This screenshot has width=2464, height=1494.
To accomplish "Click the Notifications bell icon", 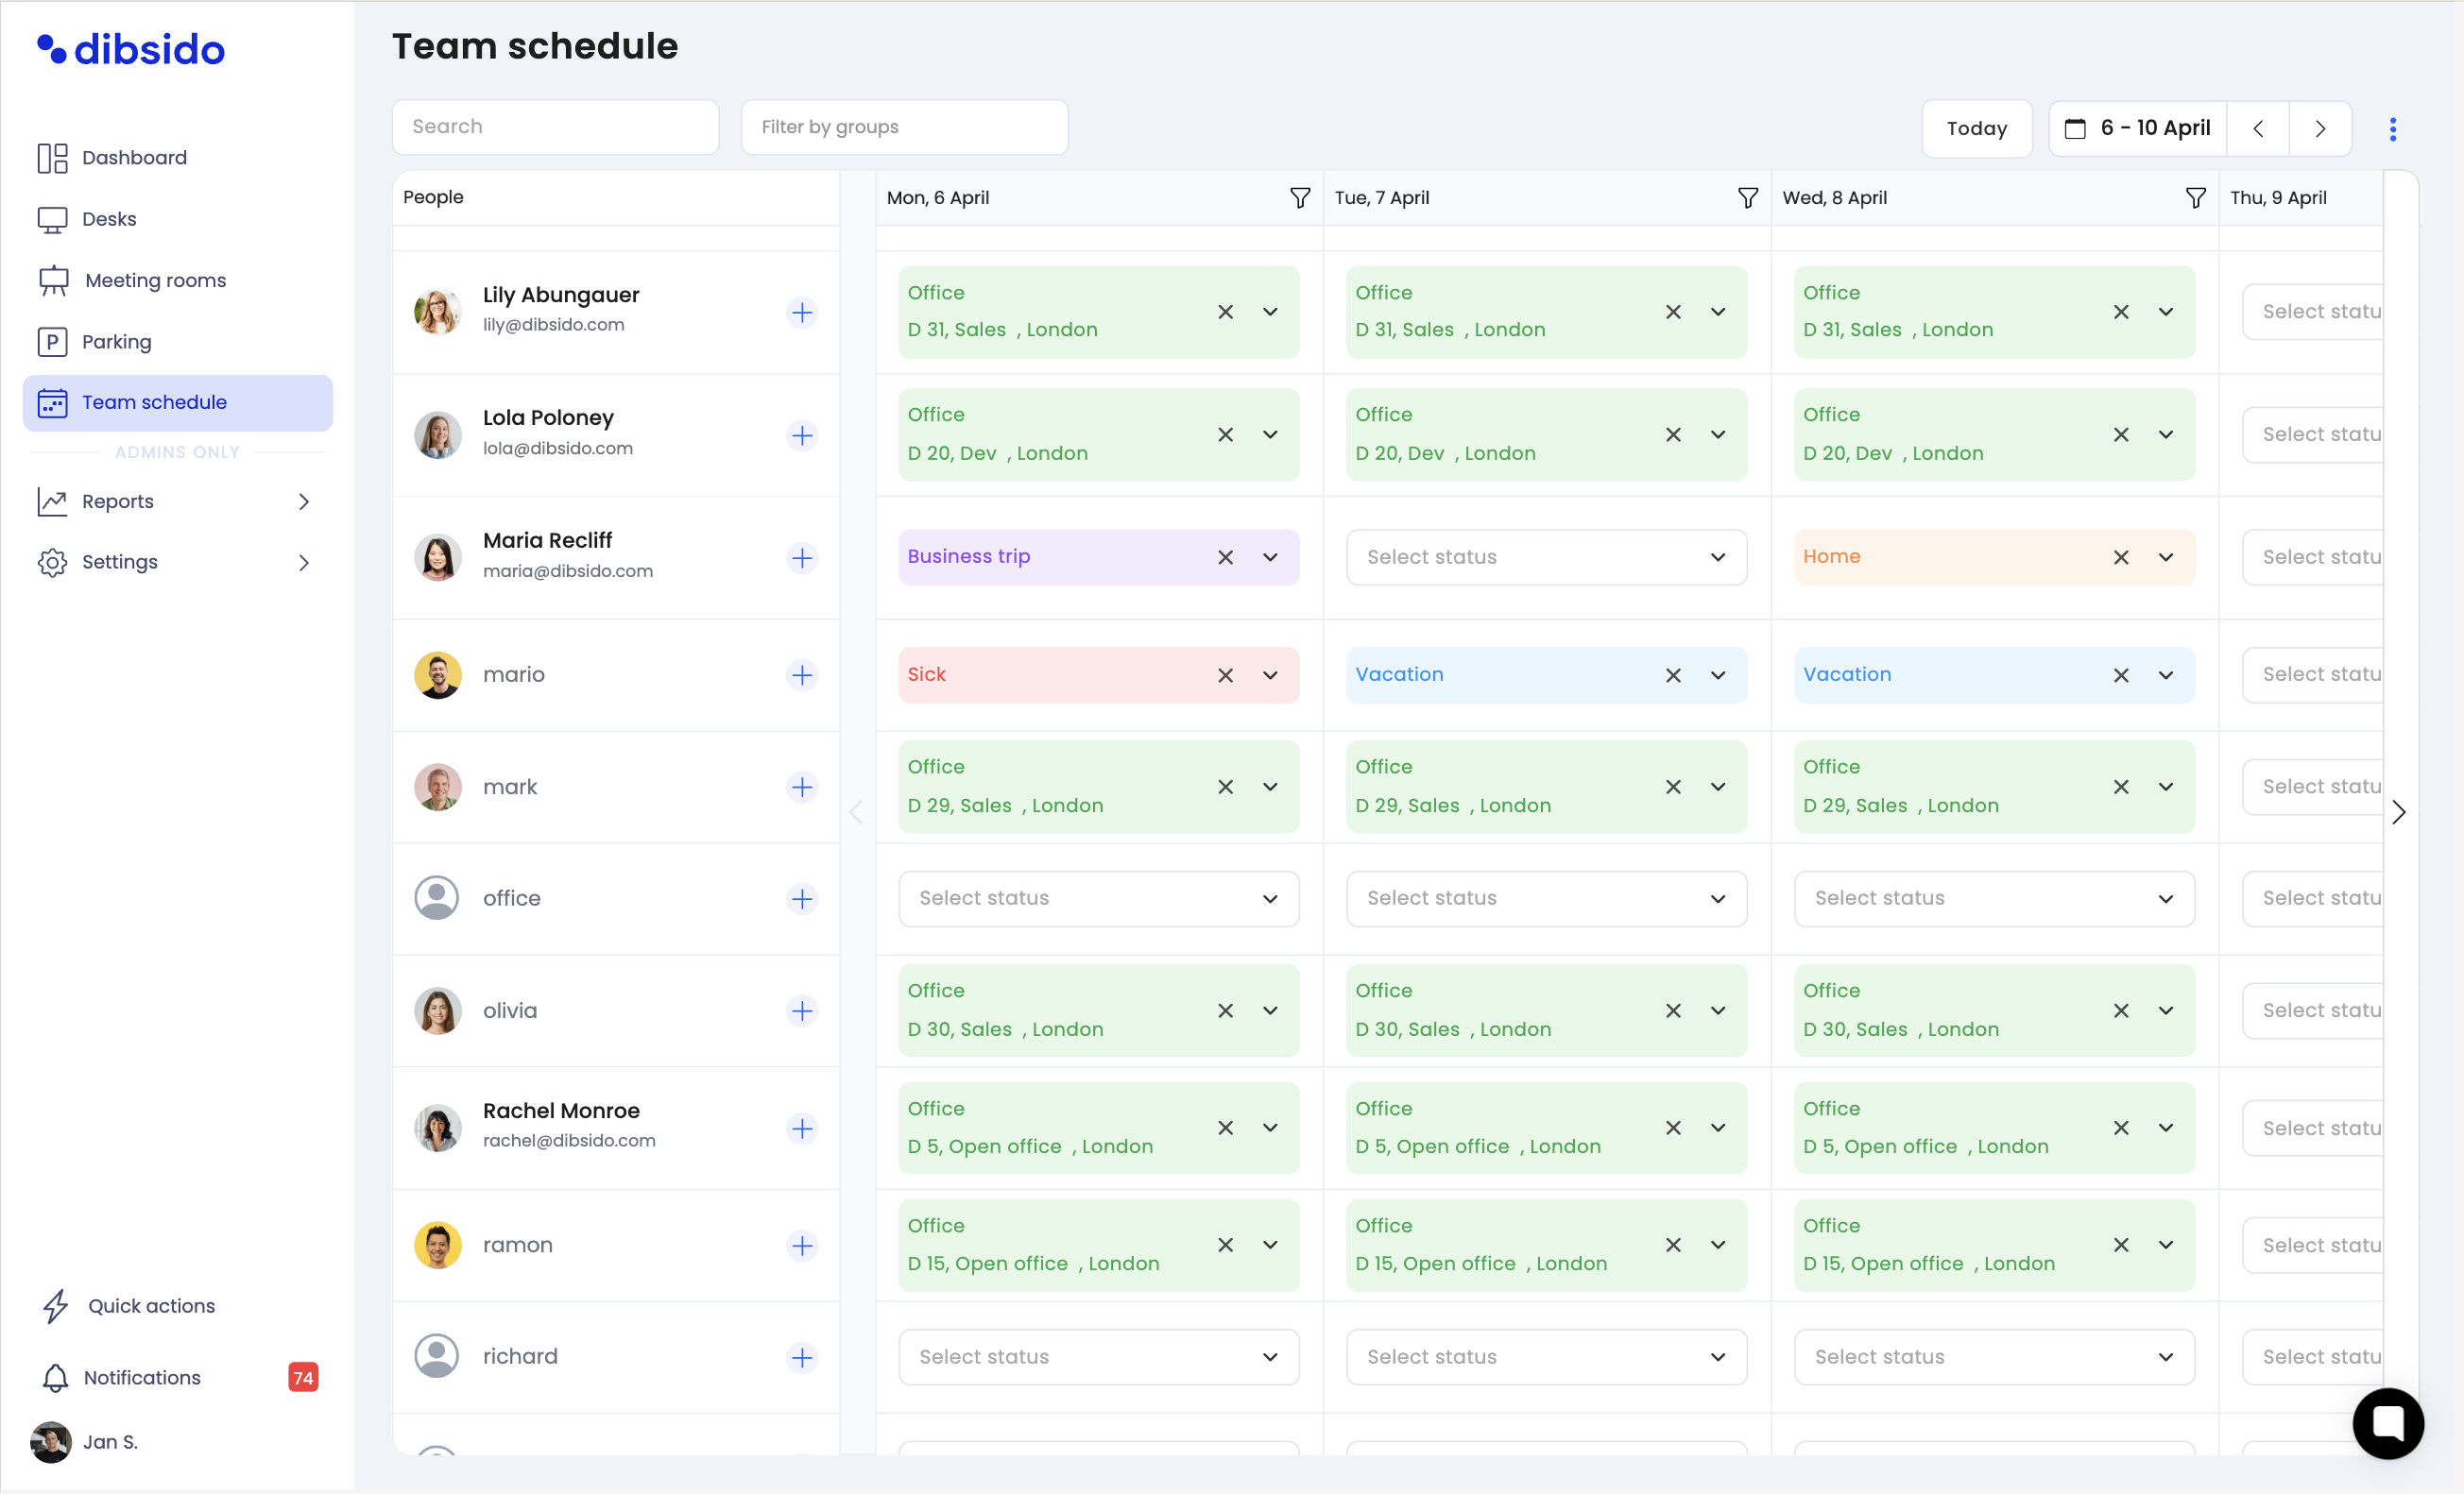I will (x=56, y=1377).
